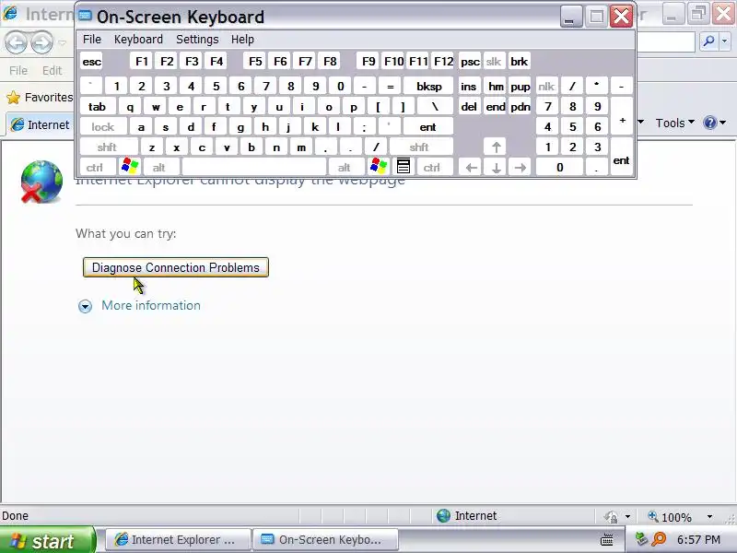Open the Help icon dropdown arrow
Screen dimensions: 737x553
point(723,123)
